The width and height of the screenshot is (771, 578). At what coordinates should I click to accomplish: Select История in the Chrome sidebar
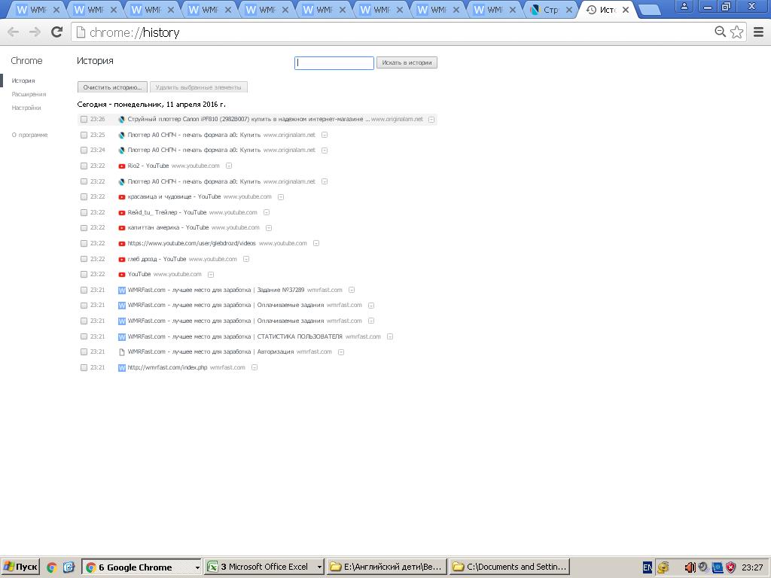[x=23, y=81]
